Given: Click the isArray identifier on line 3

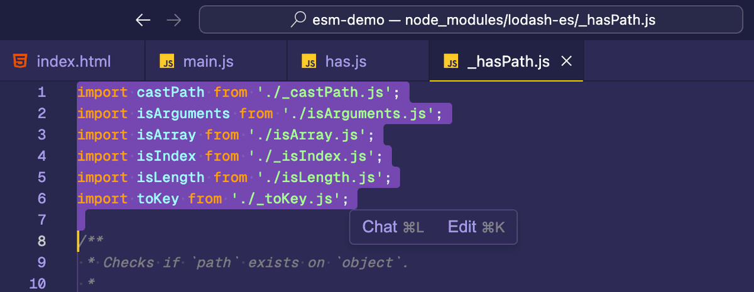Looking at the screenshot, I should [x=167, y=135].
